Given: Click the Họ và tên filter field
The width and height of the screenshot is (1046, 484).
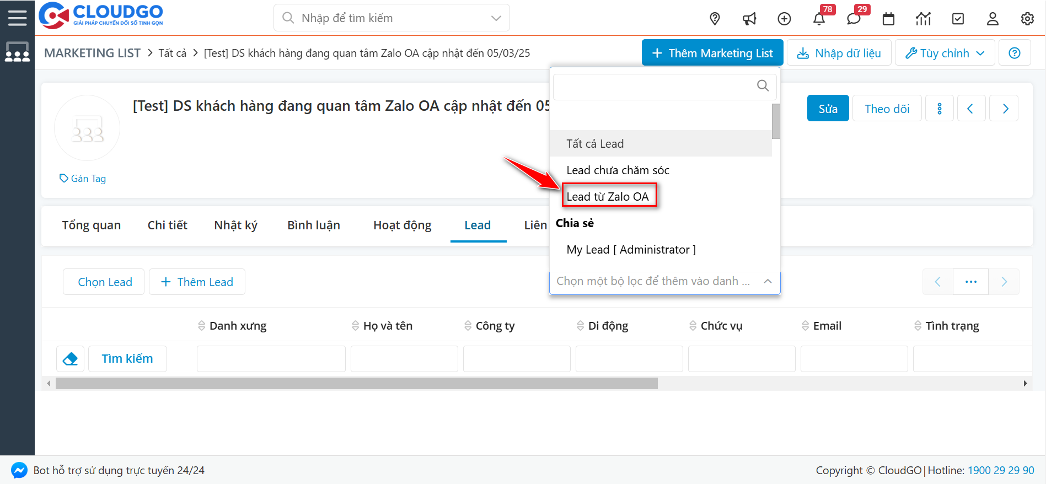Looking at the screenshot, I should 404,359.
